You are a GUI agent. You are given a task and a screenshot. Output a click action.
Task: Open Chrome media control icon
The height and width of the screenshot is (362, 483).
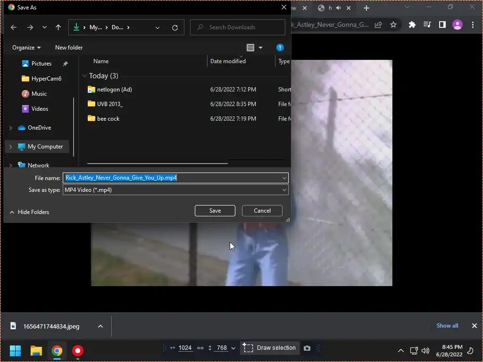tap(427, 25)
